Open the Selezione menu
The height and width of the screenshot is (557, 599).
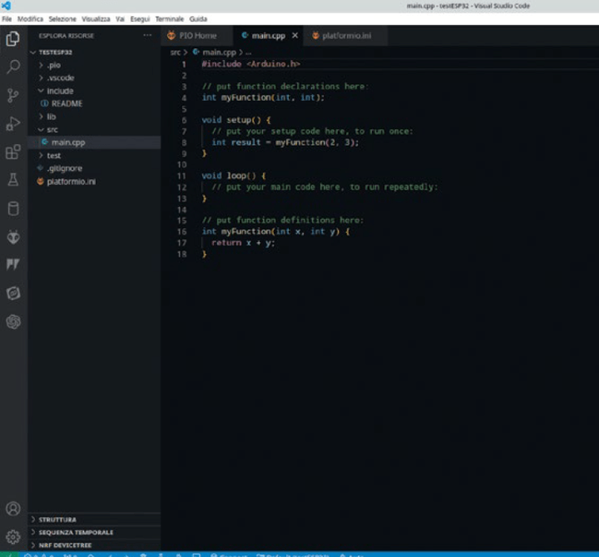62,18
